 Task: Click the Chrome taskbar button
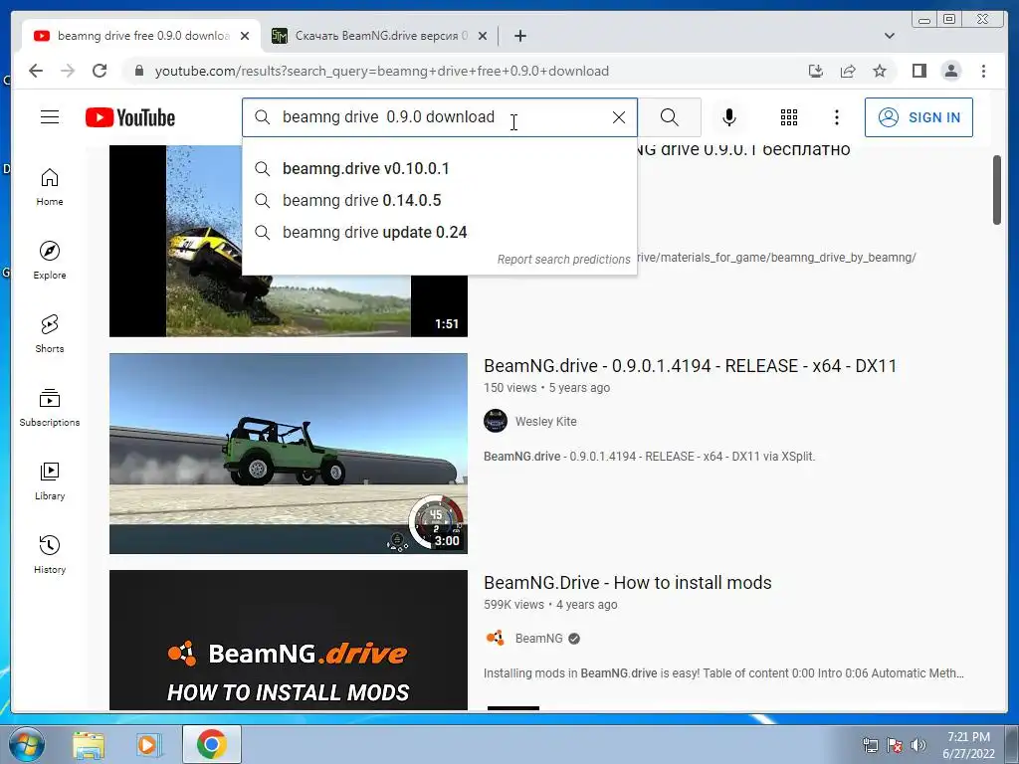tap(211, 744)
